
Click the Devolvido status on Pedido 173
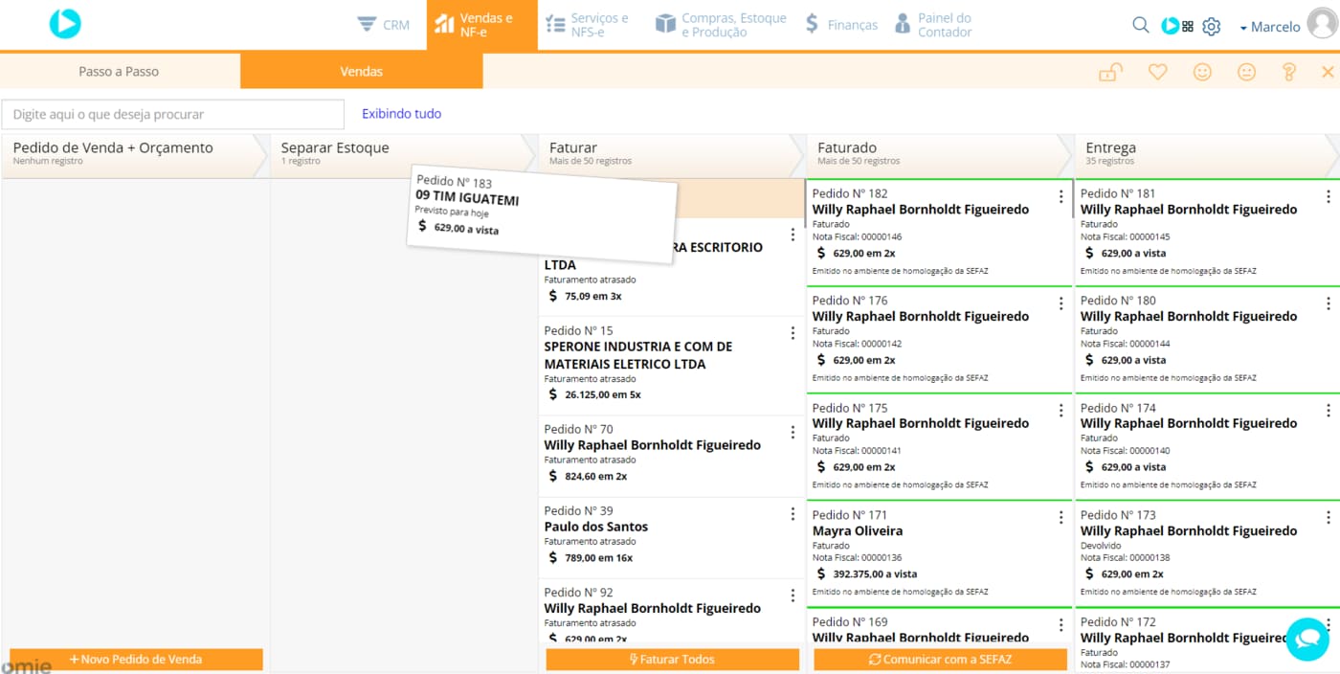[x=1099, y=546]
